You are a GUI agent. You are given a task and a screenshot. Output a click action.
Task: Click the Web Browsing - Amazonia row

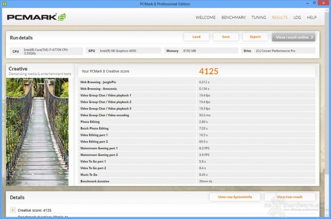(x=197, y=88)
